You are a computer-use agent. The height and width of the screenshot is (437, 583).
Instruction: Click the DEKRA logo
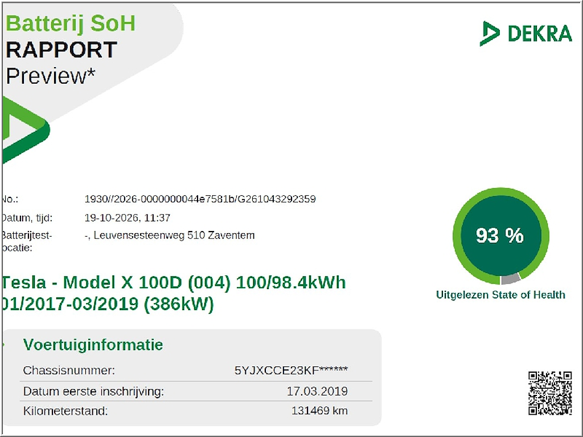[525, 34]
